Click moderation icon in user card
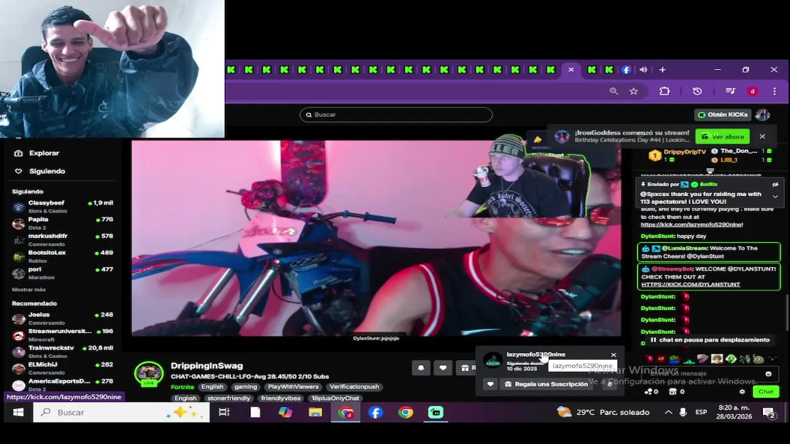This screenshot has height=444, width=790. (610, 384)
